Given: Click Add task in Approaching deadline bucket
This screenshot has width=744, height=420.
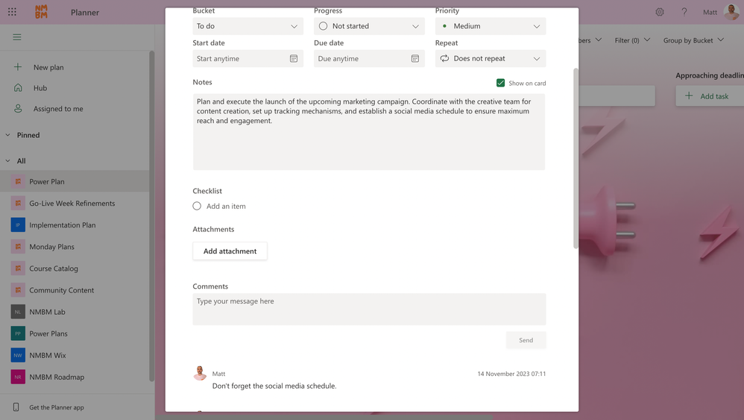Looking at the screenshot, I should 710,96.
